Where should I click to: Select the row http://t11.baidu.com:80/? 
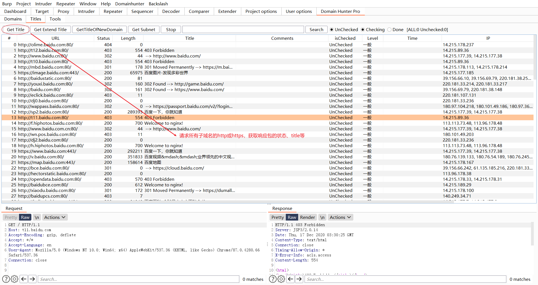268,117
